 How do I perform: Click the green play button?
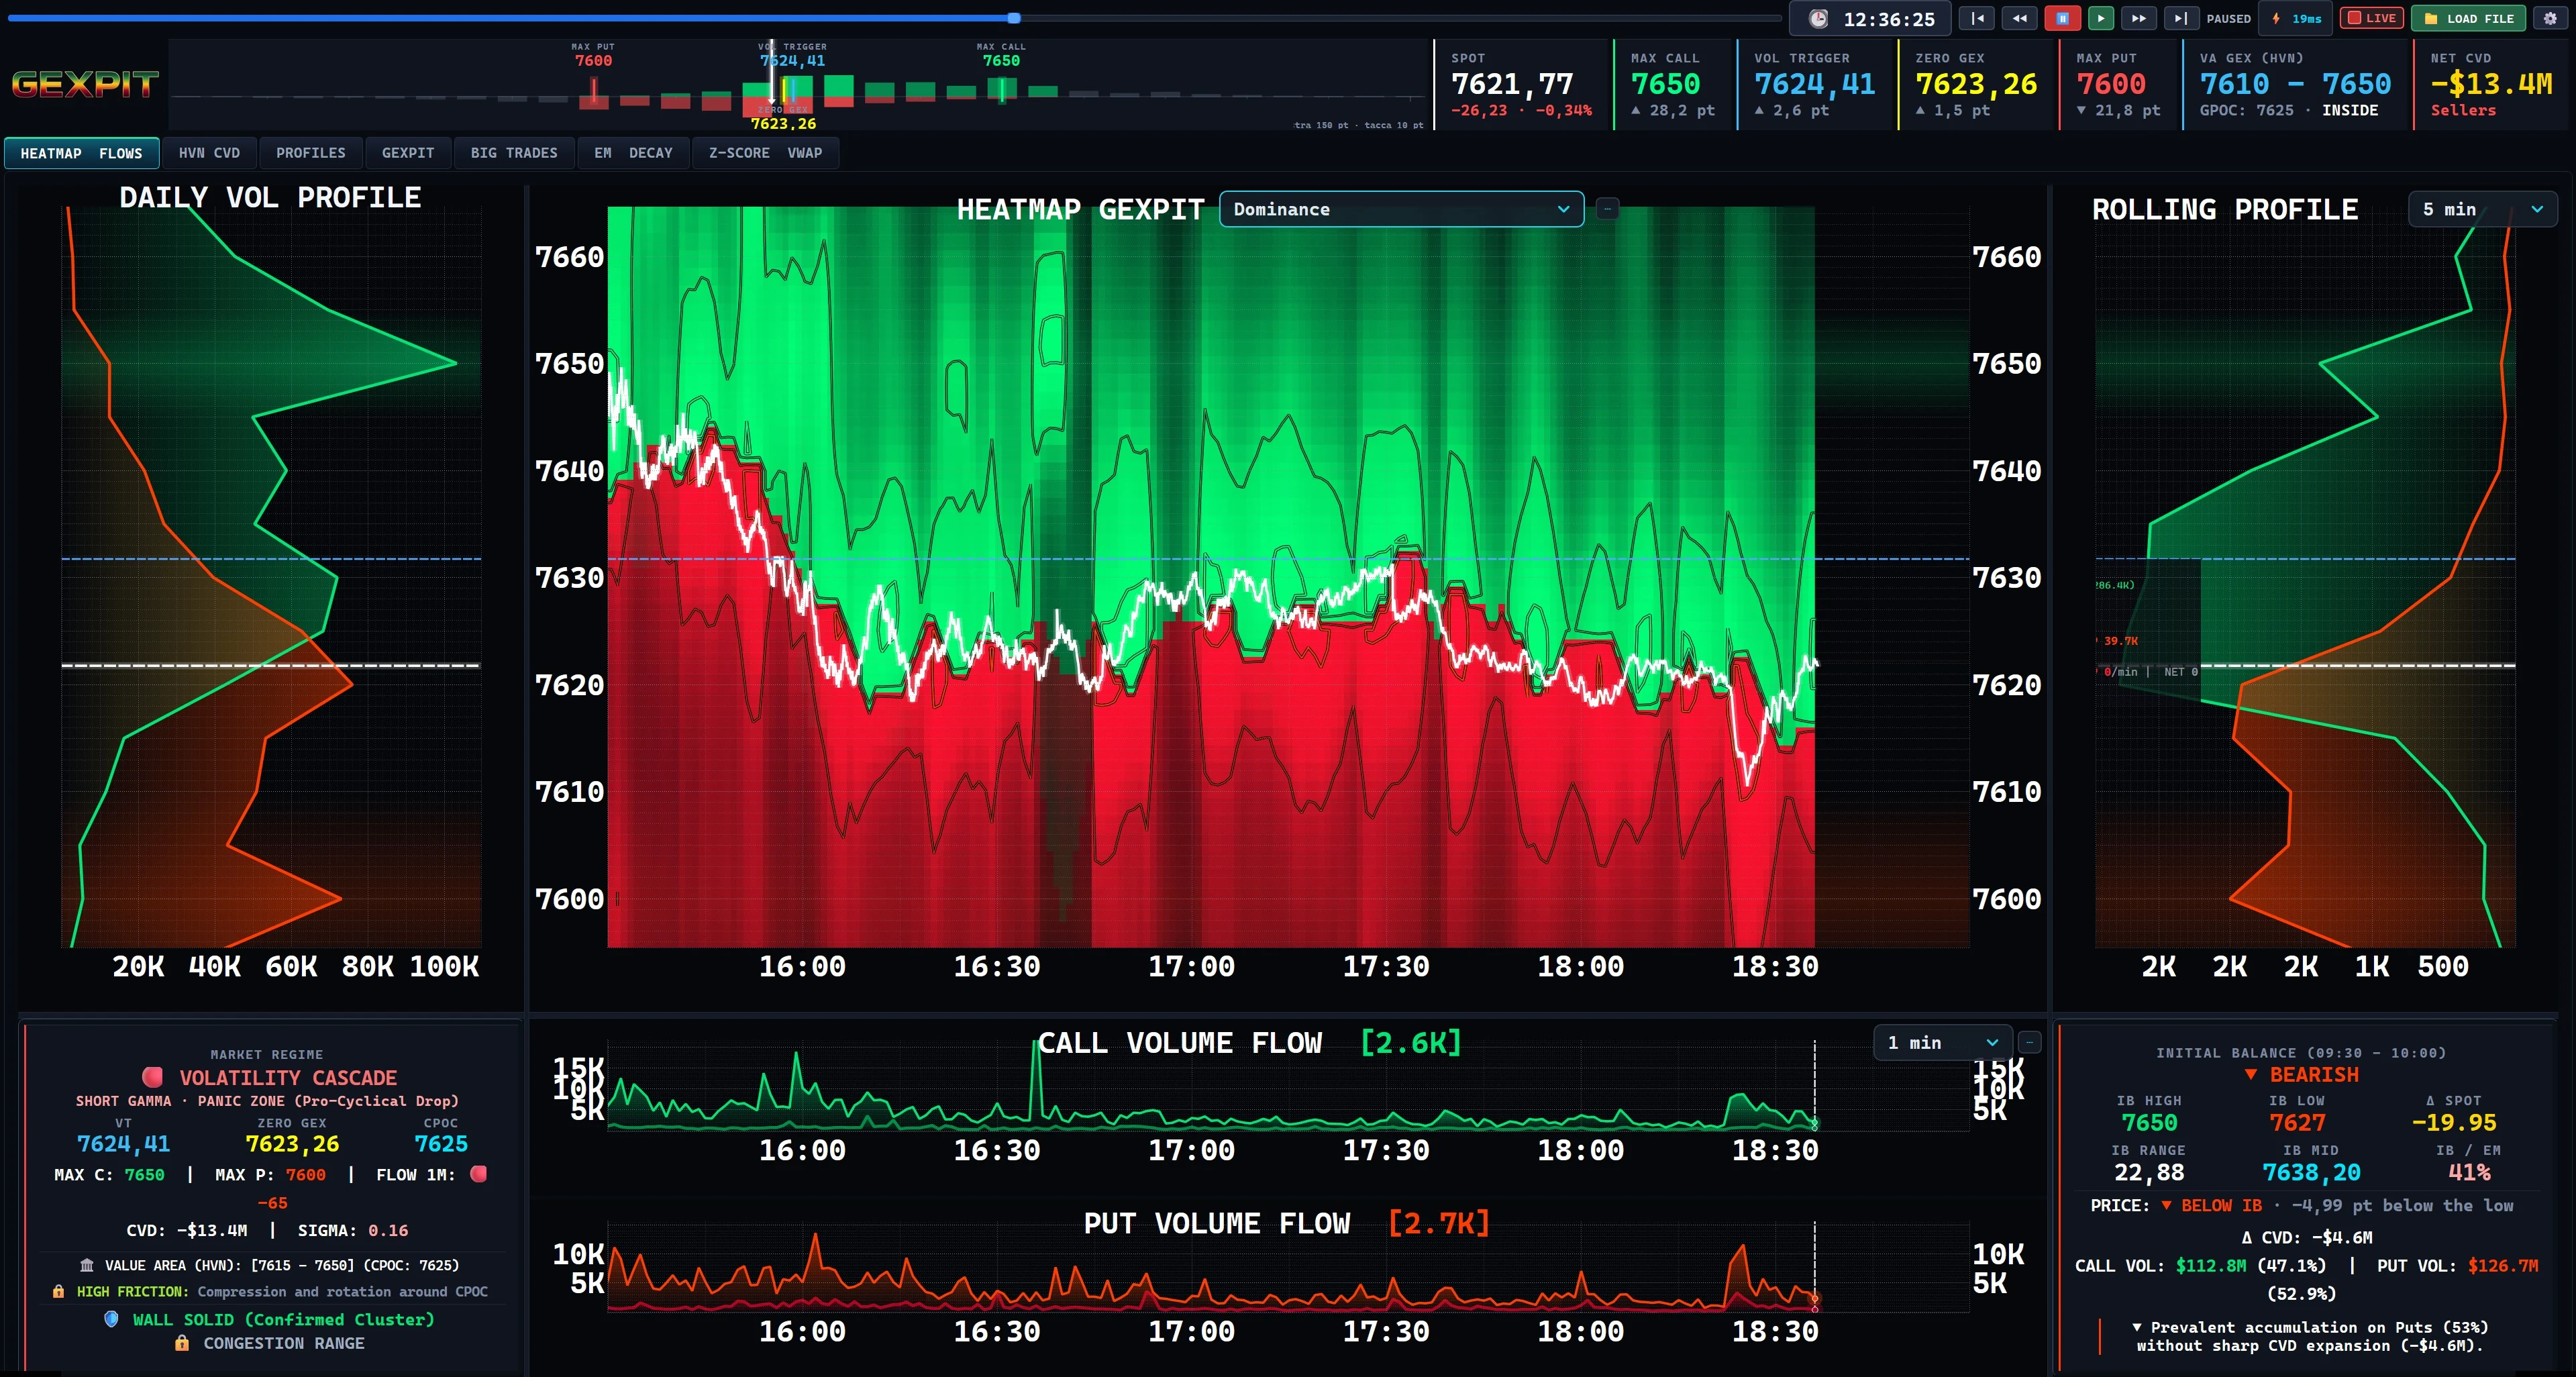tap(2101, 18)
